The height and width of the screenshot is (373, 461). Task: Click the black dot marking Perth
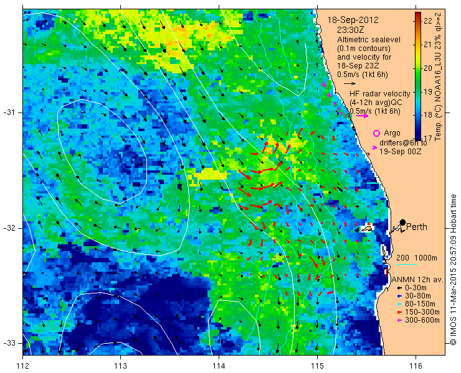403,223
